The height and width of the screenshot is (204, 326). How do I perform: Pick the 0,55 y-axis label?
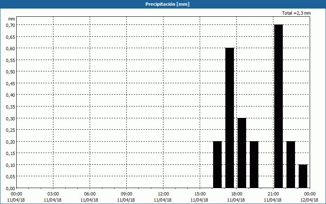tap(11, 60)
